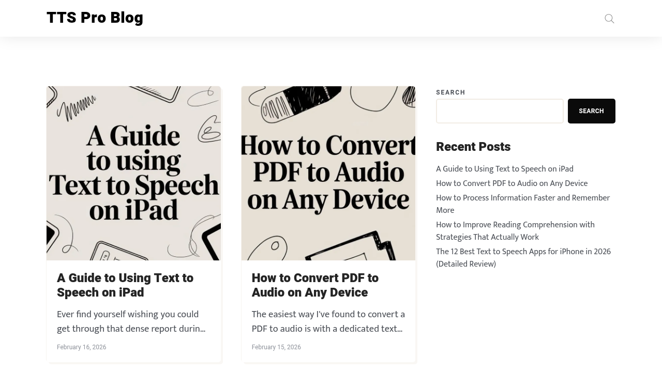Click the SEARCH label above the input

[x=450, y=92]
